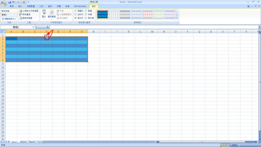The height and width of the screenshot is (147, 261).
Task: Open the Name Box dropdown arrow
Action: pos(33,27)
